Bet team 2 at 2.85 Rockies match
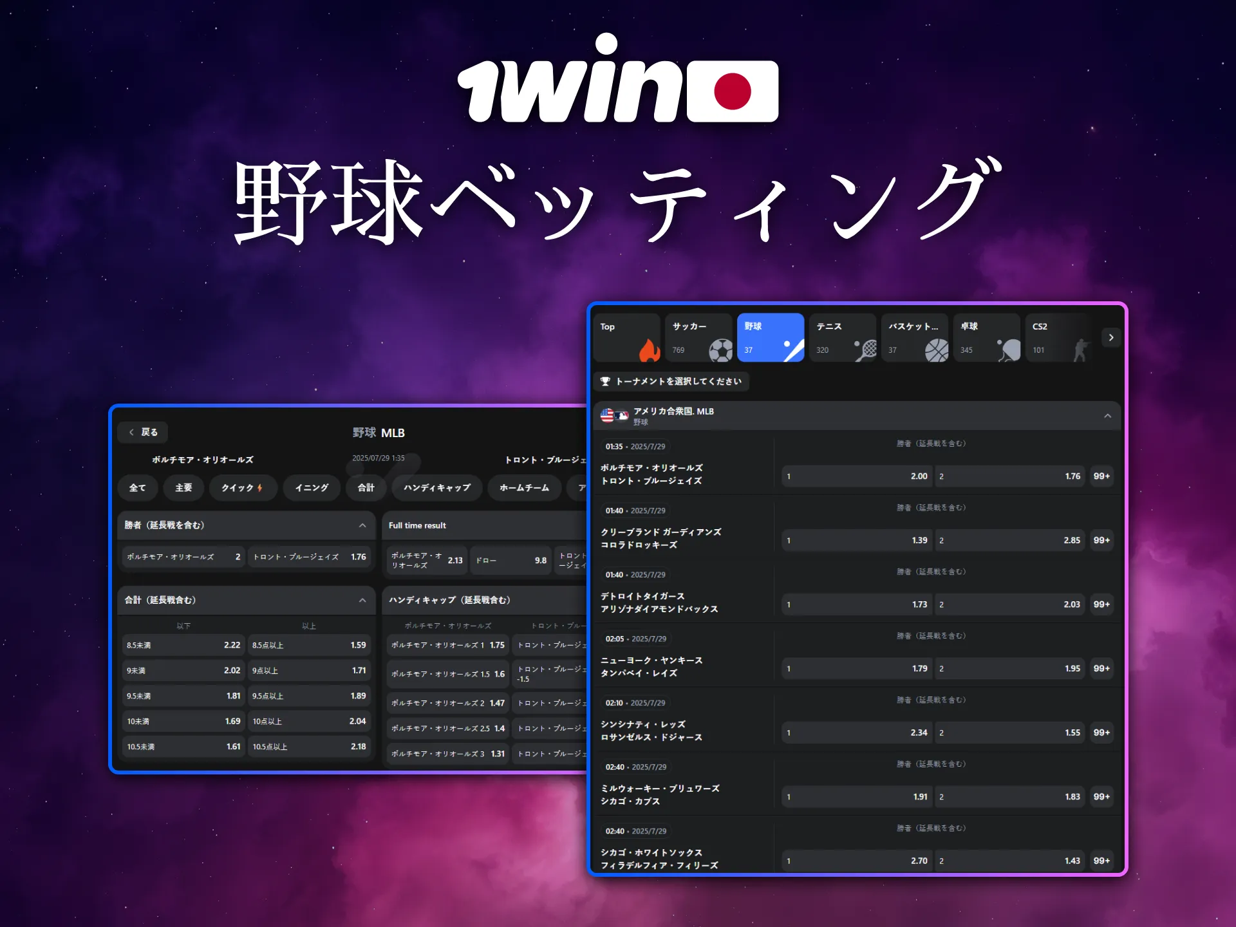The width and height of the screenshot is (1236, 927). click(x=1010, y=540)
